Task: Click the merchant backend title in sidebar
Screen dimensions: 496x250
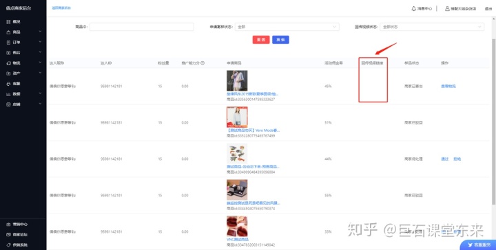Action: pos(19,8)
